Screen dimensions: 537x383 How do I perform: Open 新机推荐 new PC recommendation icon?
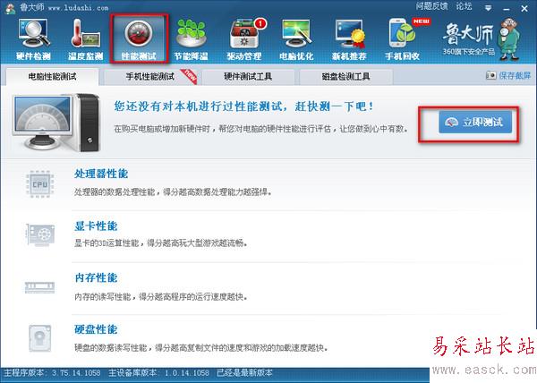click(x=349, y=39)
